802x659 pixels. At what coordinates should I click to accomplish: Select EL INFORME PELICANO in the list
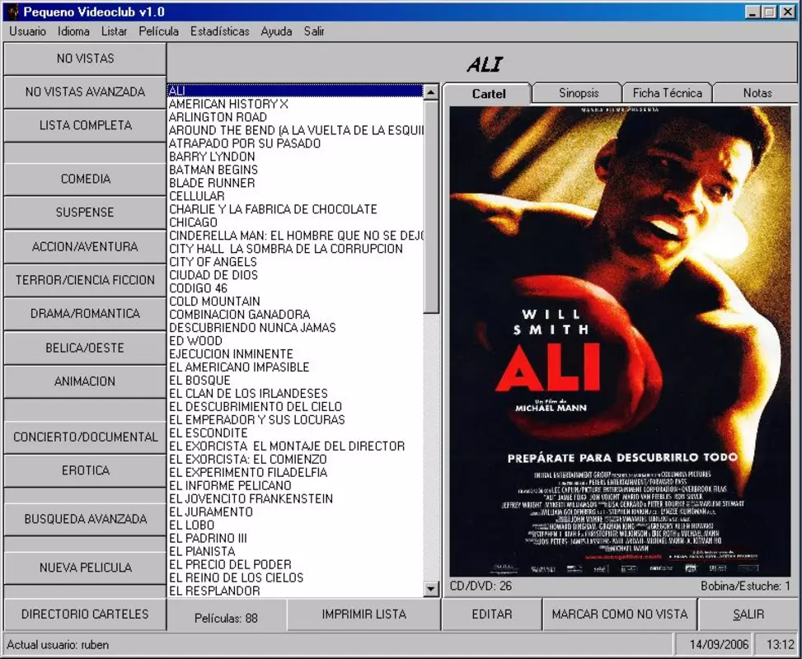295,486
